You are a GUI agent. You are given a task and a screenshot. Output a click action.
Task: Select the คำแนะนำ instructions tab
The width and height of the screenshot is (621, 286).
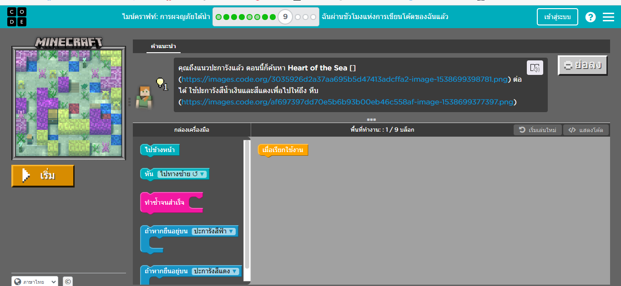point(164,46)
